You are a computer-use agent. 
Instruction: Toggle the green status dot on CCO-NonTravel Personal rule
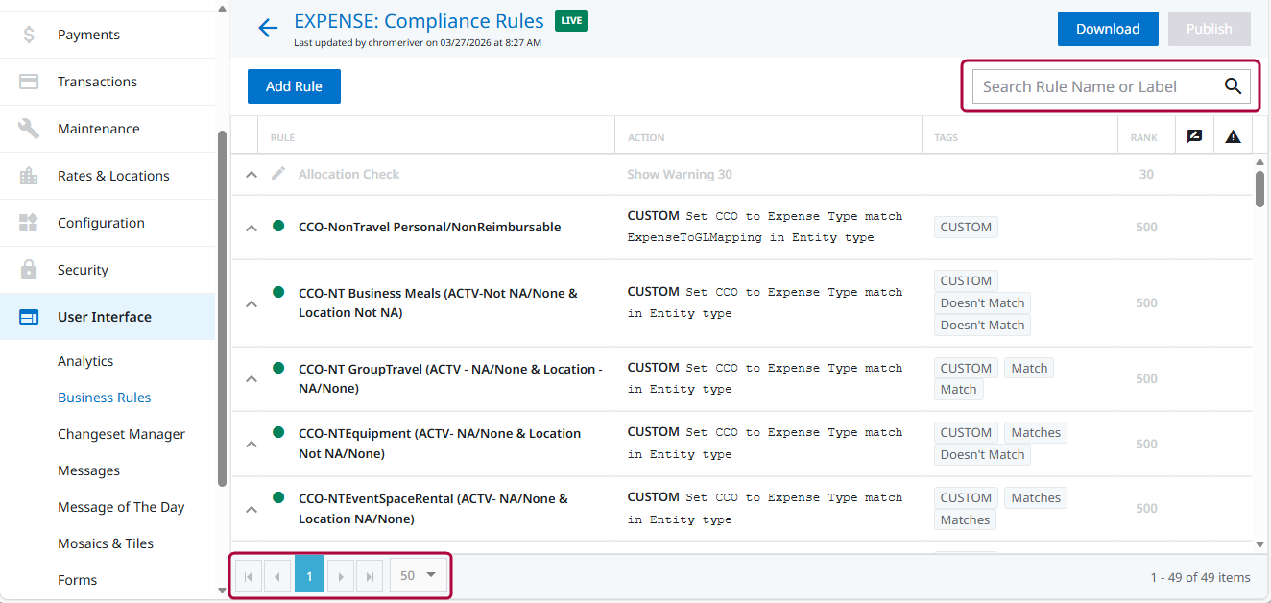coord(277,227)
